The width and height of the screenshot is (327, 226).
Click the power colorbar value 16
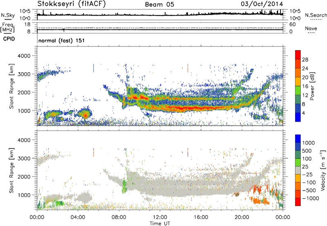[305, 86]
